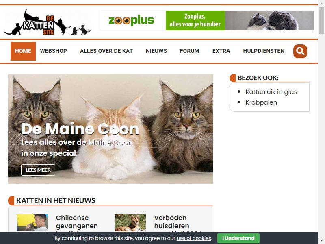Click the vertical page scrollbar thumb
Viewport: 325px width, 244px height.
coord(321,20)
